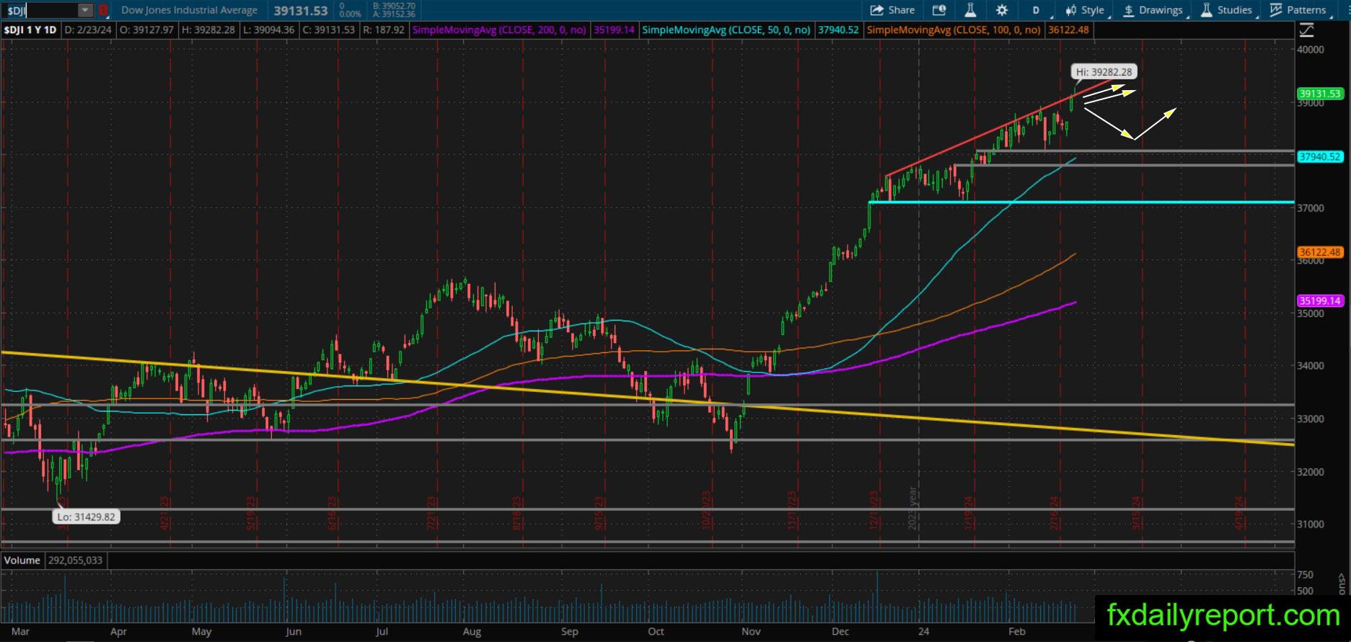Click the Share button

(x=892, y=10)
